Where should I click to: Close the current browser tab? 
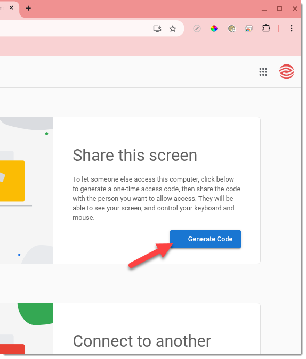pos(11,8)
